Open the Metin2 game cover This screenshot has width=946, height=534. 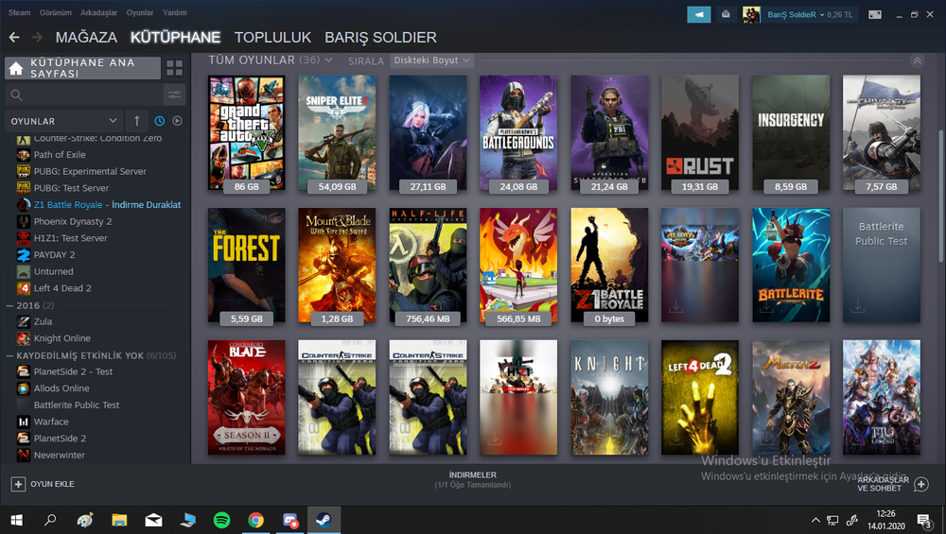pos(791,398)
